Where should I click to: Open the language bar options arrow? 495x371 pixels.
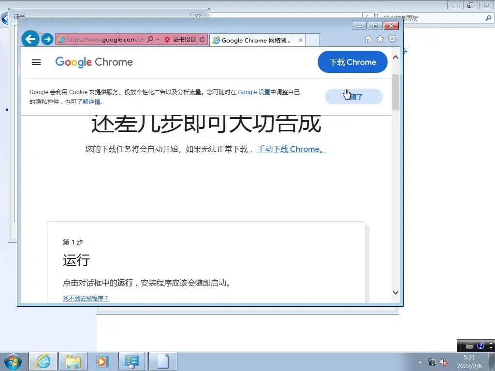click(x=491, y=347)
